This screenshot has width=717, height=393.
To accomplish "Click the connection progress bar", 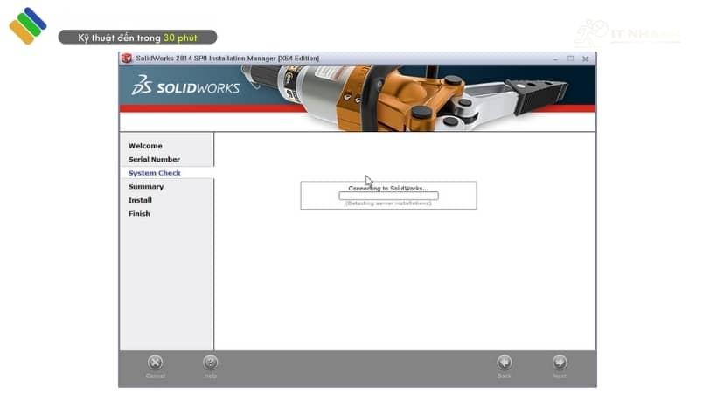I will [x=388, y=196].
